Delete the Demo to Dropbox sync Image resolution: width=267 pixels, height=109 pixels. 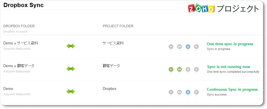click(x=196, y=92)
